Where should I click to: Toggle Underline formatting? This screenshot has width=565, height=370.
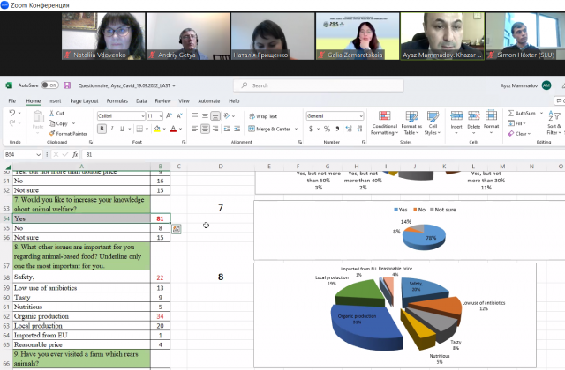pyautogui.click(x=122, y=129)
